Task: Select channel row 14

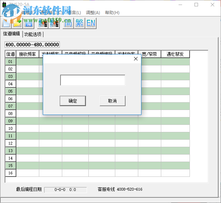Action: coord(10,158)
